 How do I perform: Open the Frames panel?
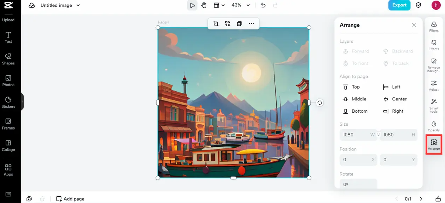point(8,124)
